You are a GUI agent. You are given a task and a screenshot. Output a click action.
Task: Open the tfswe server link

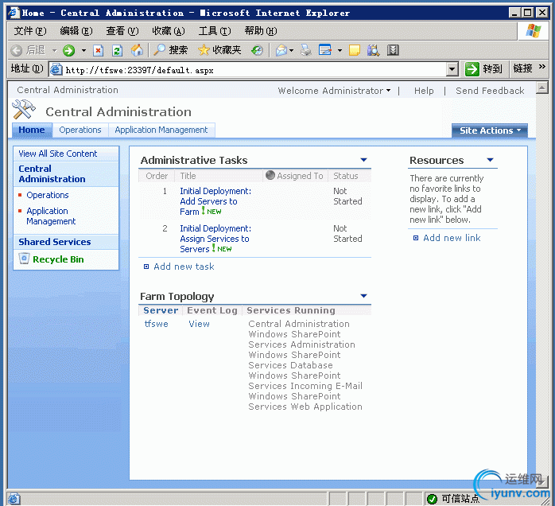coord(156,324)
